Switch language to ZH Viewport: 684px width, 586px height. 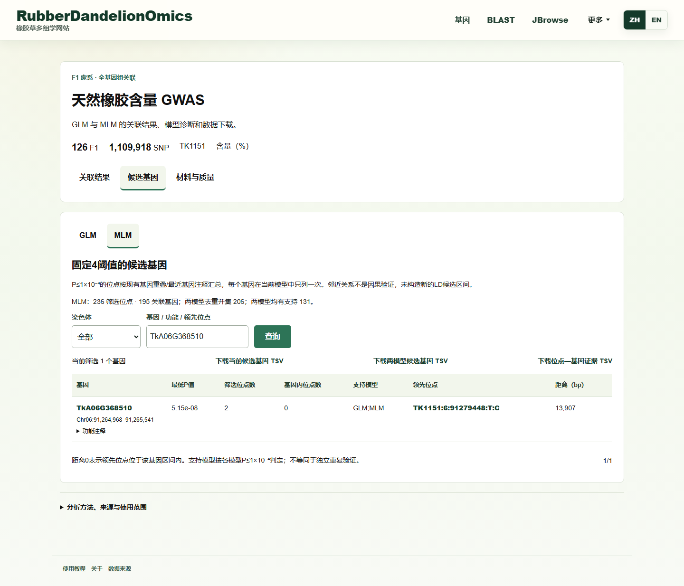coord(635,20)
